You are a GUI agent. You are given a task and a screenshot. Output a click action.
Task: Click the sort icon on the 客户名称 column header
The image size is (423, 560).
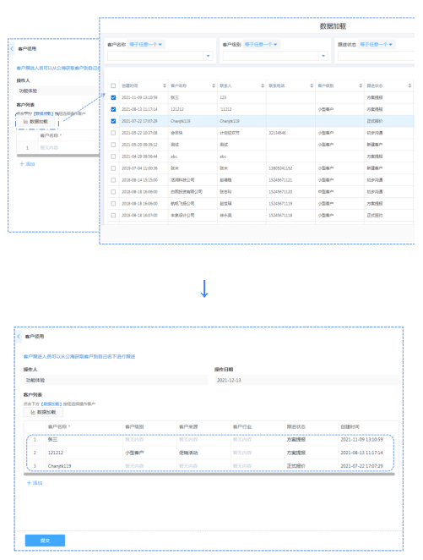click(x=214, y=85)
